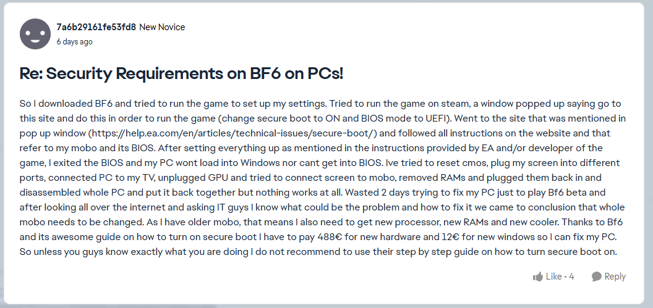Open profile of user 7a6b29161fe53fd8
Screen dimensions: 653x308
pyautogui.click(x=96, y=27)
